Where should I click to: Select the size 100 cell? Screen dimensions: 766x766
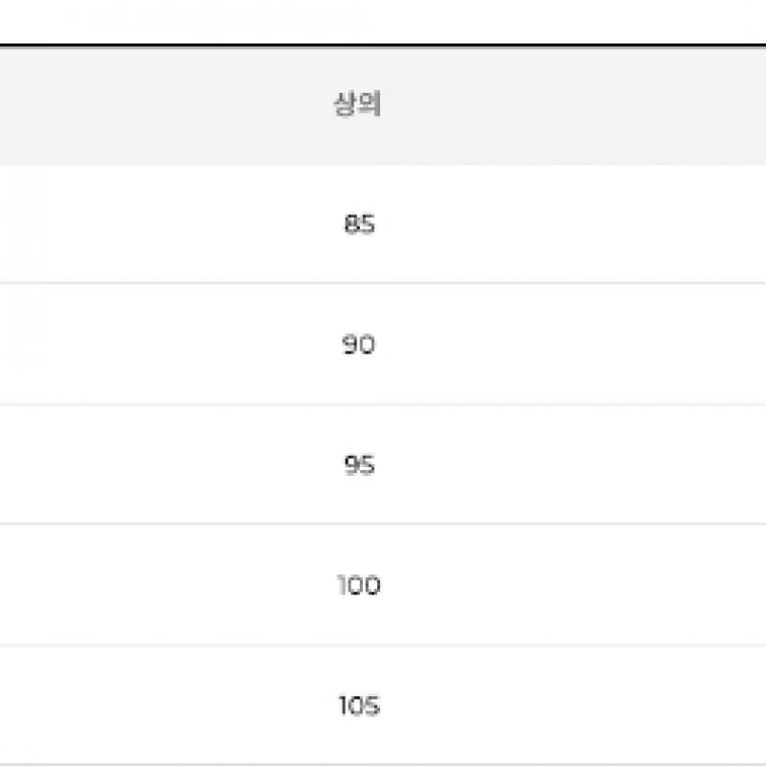point(358,585)
